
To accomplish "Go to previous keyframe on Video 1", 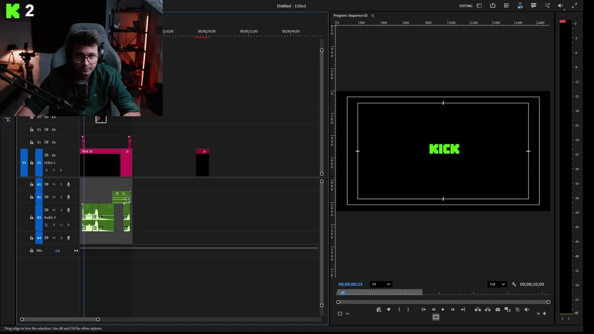I will tap(46, 170).
